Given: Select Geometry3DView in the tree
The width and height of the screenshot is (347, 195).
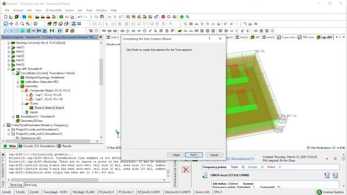Looking at the screenshot, I should (x=31, y=121).
